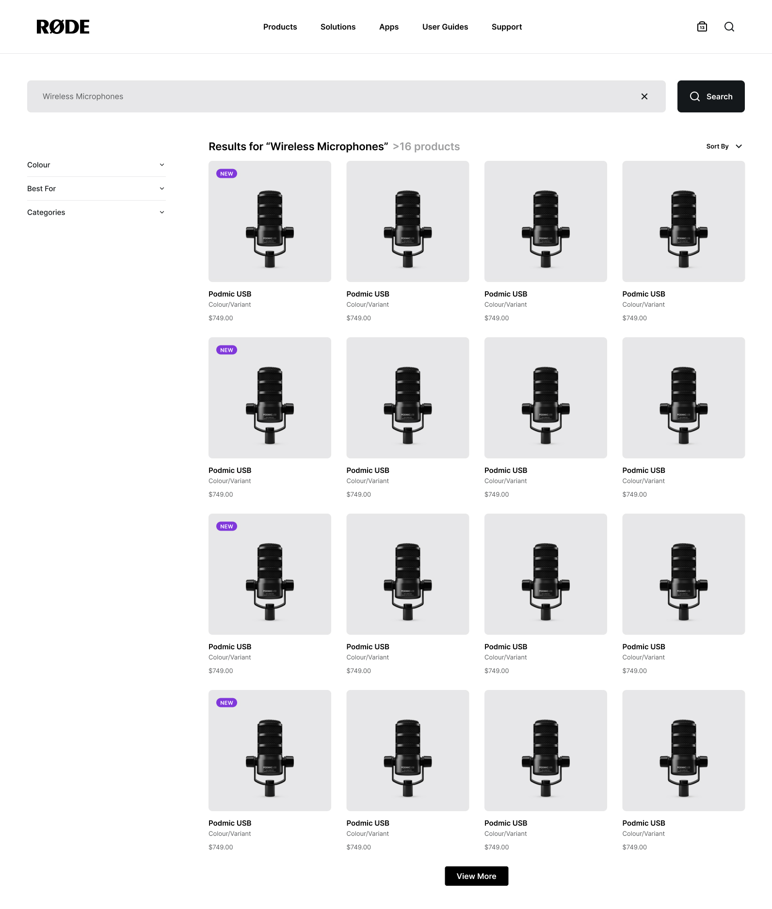Open the third product image in the third row
Image resolution: width=772 pixels, height=909 pixels.
pyautogui.click(x=546, y=574)
